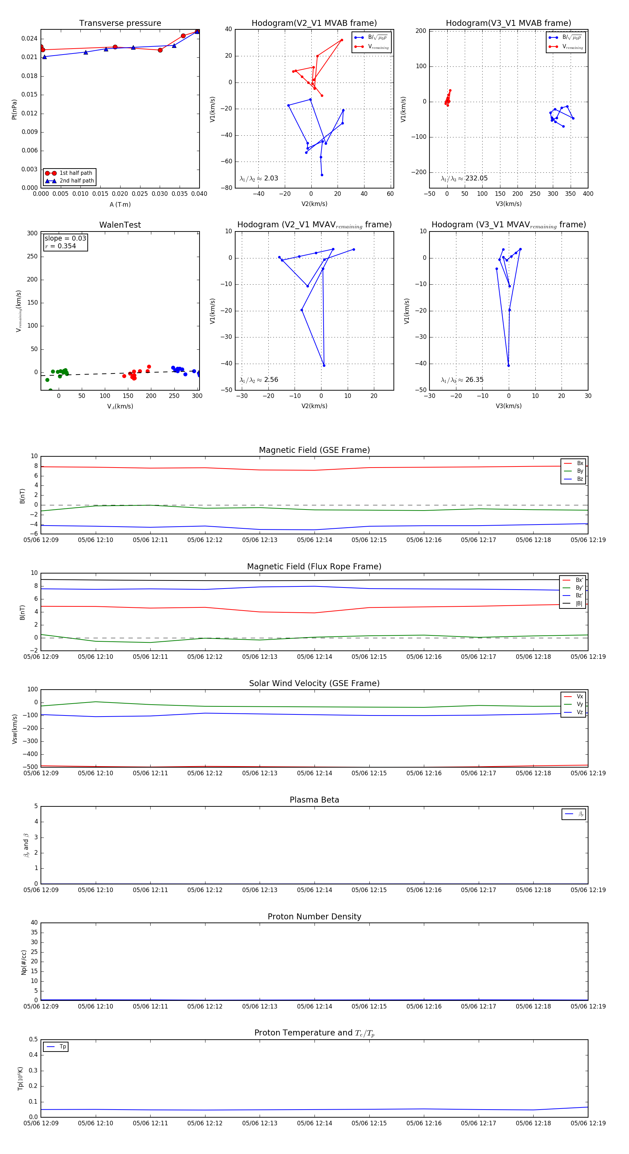Screen dimensions: 629x1154
Task: Click the "Hodogram (V3_V1 MVAV remaining frame)" title
Action: coord(508,225)
